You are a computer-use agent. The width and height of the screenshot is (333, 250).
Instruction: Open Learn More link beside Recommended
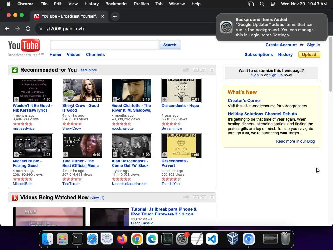click(87, 70)
